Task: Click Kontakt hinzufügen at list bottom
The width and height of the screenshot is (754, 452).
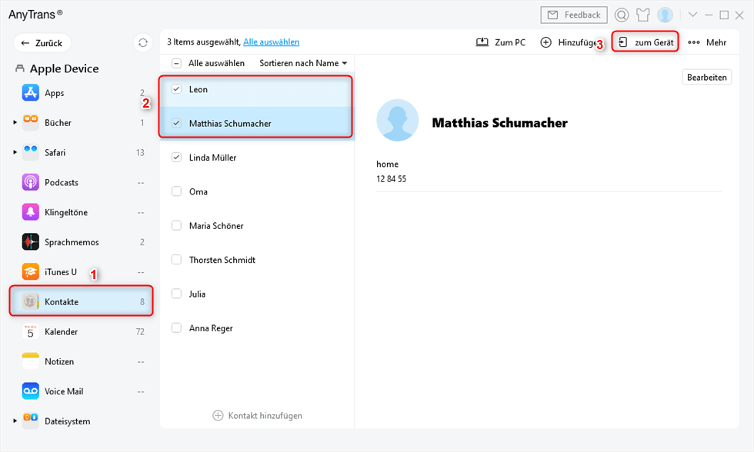Action: pyautogui.click(x=258, y=416)
